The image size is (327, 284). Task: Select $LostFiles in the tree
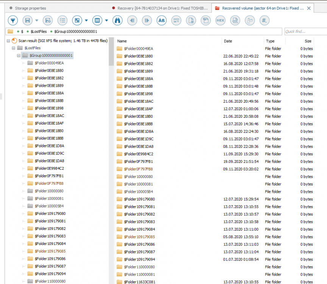tap(33, 48)
